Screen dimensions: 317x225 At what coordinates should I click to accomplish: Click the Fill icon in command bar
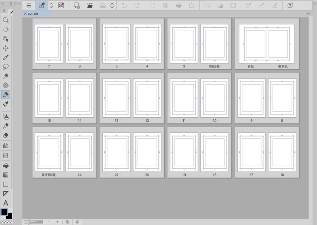pyautogui.click(x=179, y=6)
